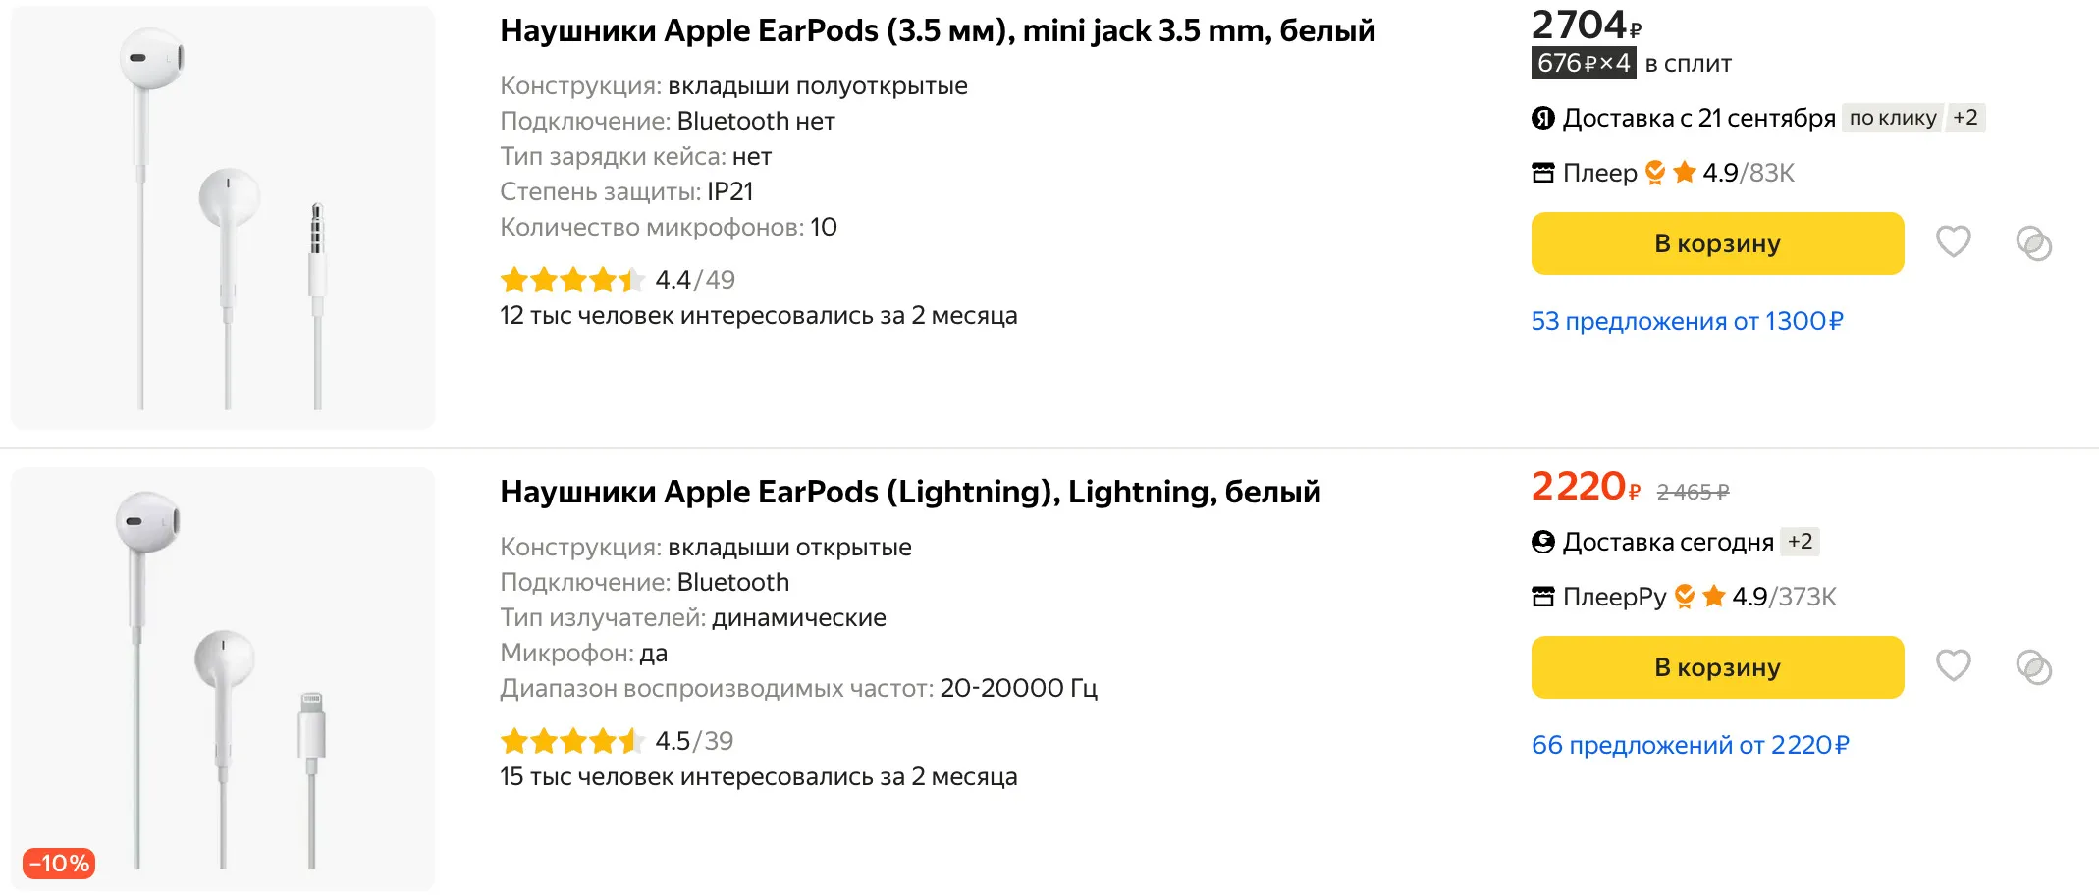Add the Lightning EarPods to comparison

[2033, 667]
